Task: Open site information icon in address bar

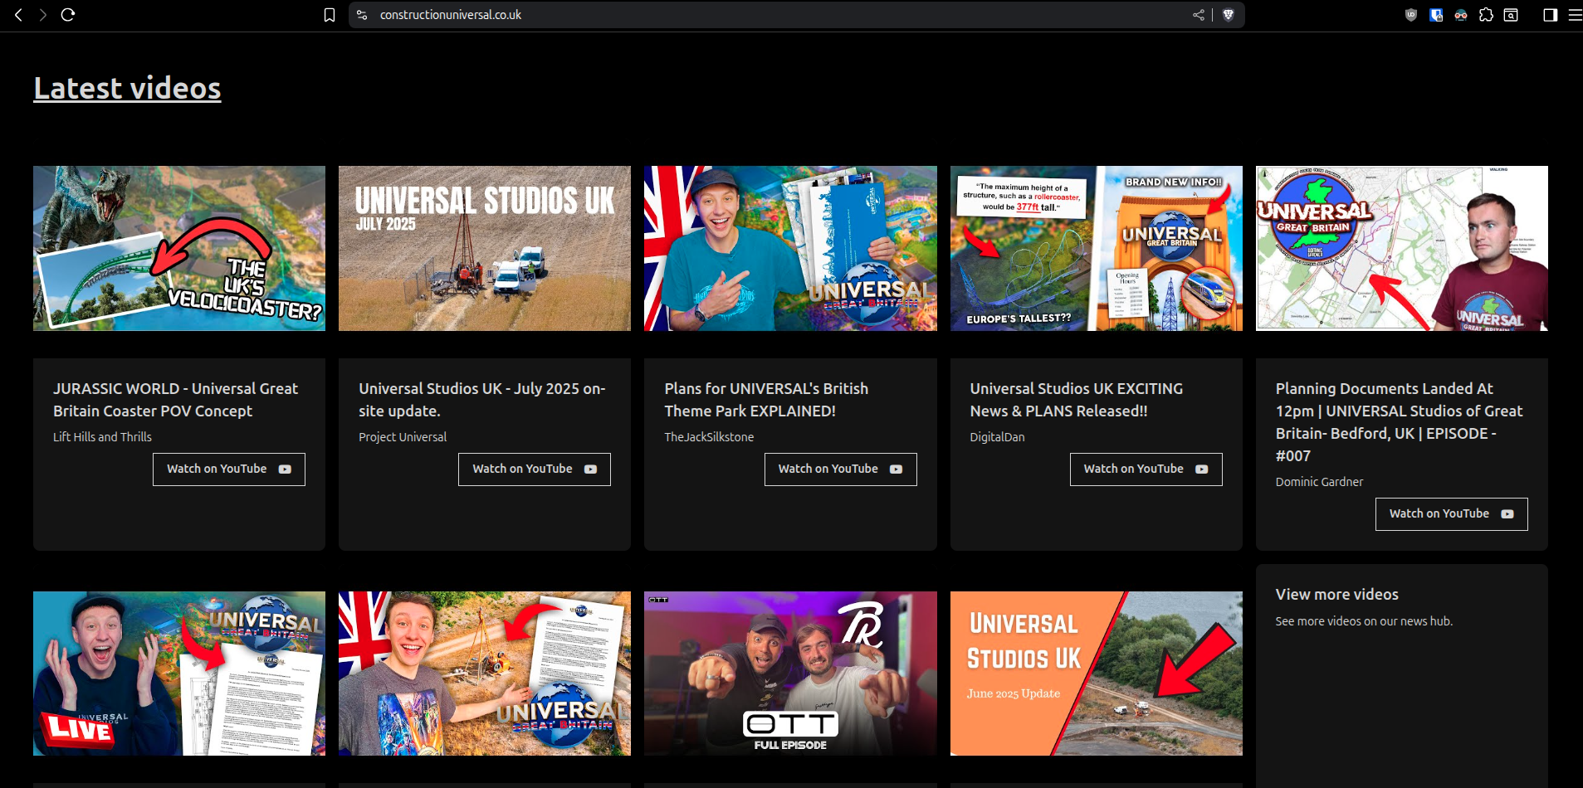Action: pyautogui.click(x=362, y=15)
